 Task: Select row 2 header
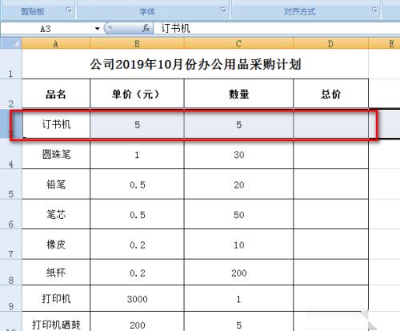[x=10, y=94]
